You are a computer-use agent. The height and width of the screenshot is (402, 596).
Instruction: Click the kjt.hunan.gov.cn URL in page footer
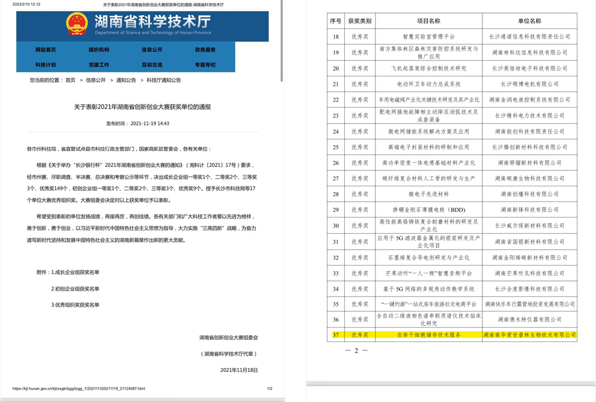79,389
